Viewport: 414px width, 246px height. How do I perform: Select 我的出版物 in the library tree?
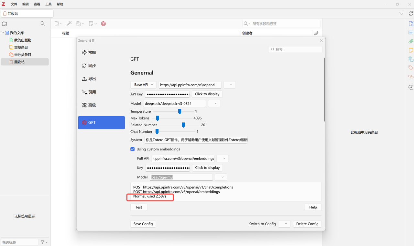coord(23,40)
